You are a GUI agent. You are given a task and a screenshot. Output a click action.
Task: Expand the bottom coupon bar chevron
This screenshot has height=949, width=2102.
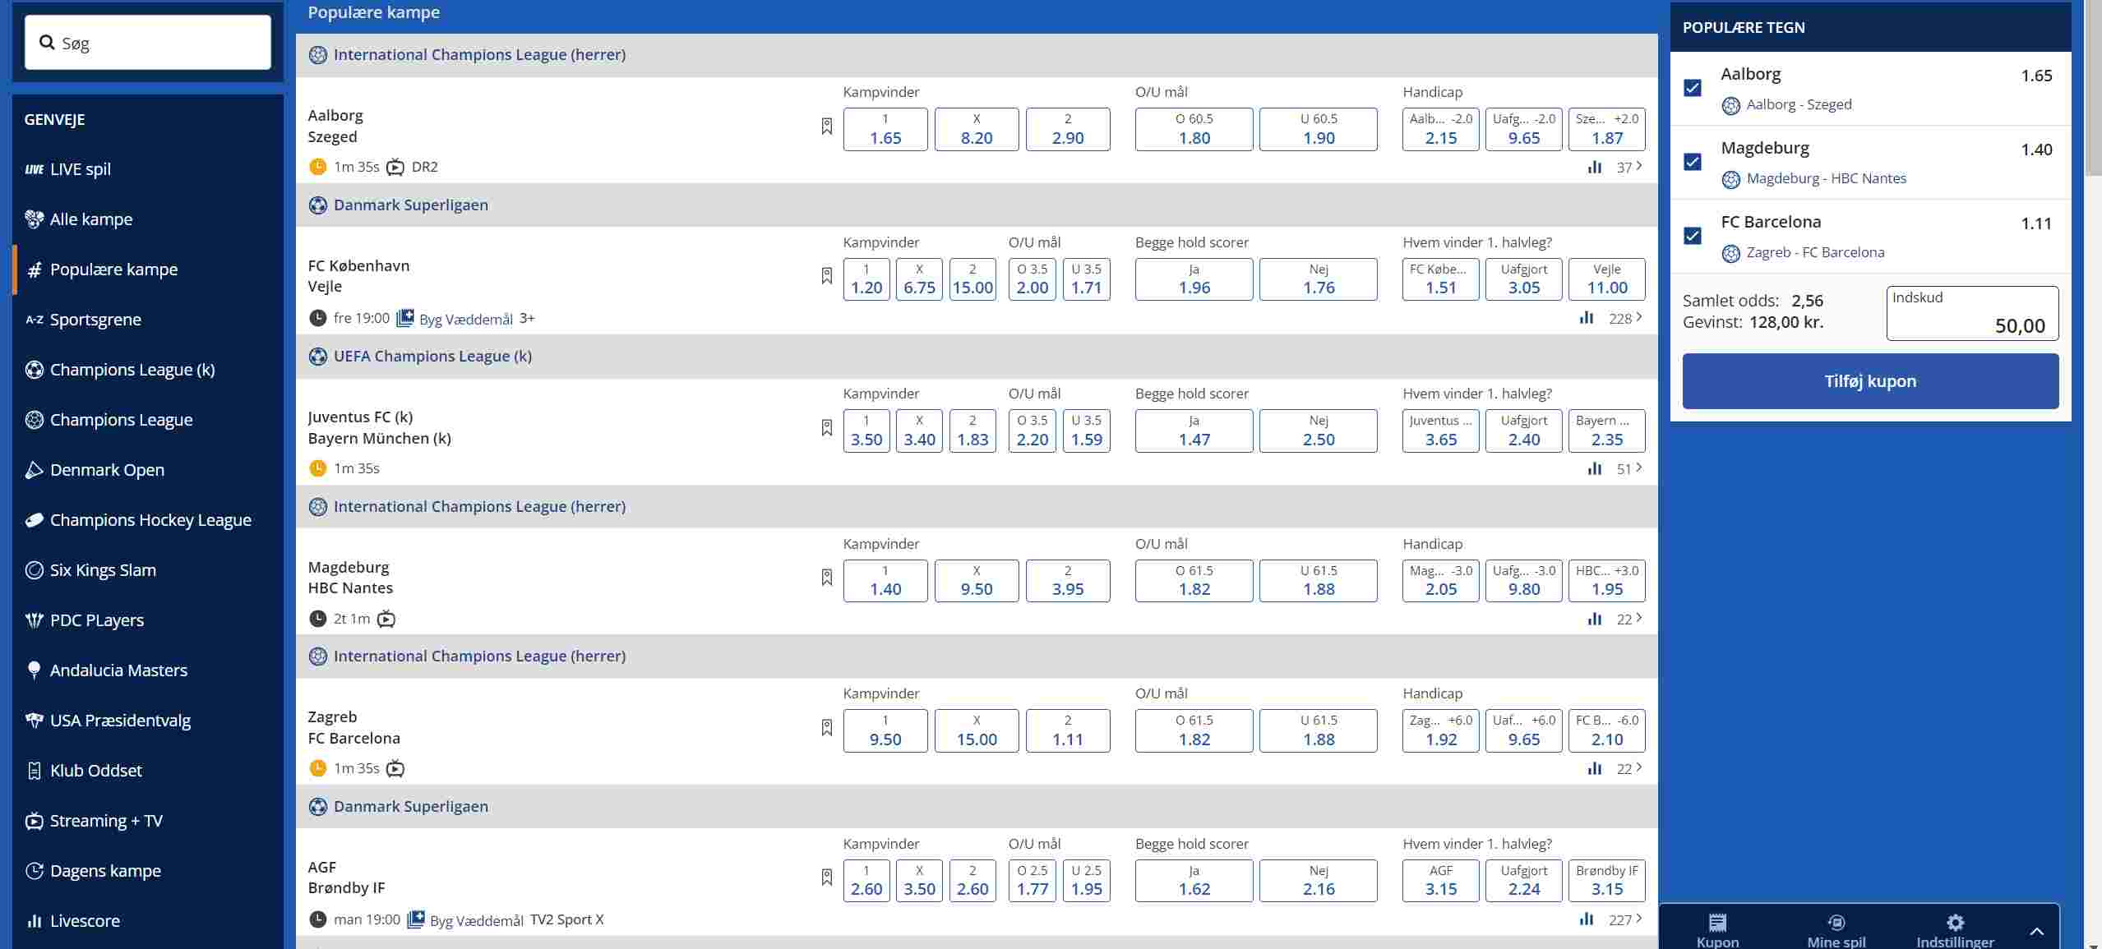2036,931
